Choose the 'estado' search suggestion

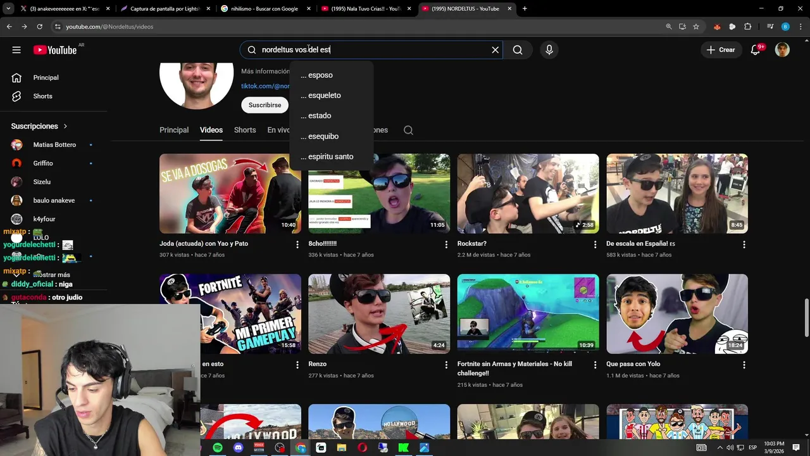click(x=332, y=115)
